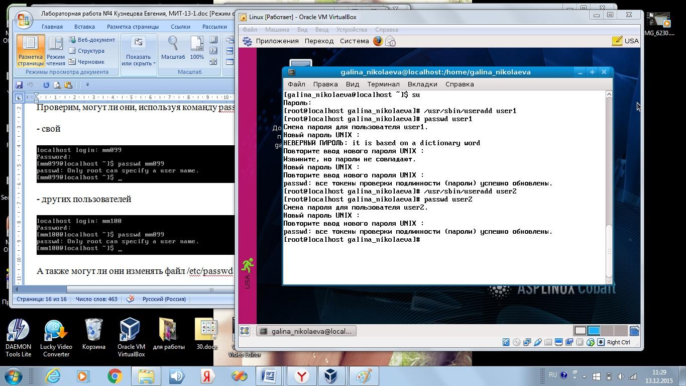Click the VirtualBox optical disk status icon
This screenshot has width=686, height=386.
[x=516, y=342]
